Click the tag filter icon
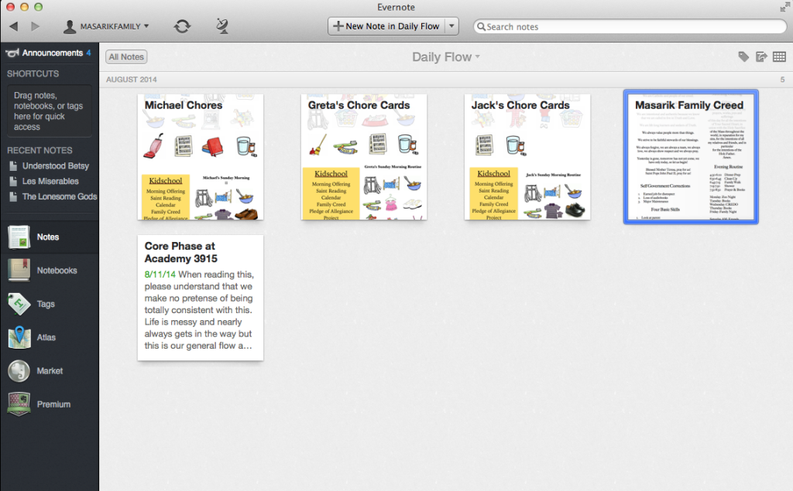 [x=743, y=56]
